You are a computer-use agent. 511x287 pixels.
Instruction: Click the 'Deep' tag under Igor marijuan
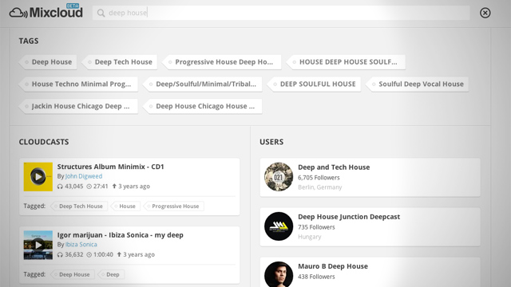pos(111,274)
